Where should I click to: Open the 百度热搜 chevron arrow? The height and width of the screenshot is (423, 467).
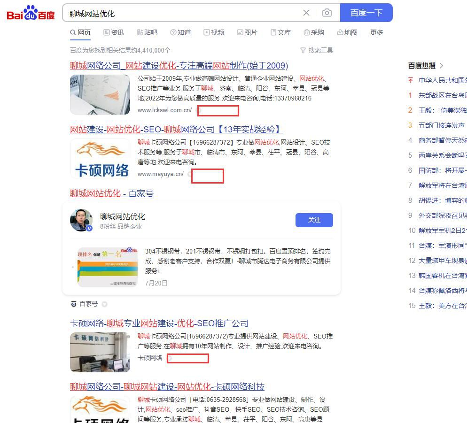coord(441,66)
